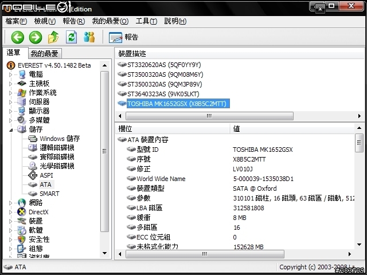Select the 網路 network globe icon
The height and width of the screenshot is (275, 367).
tap(22, 203)
